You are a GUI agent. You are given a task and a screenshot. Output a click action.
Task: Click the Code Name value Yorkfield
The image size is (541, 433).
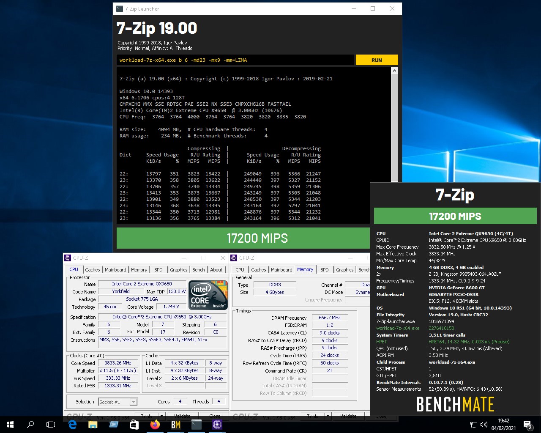pyautogui.click(x=121, y=291)
